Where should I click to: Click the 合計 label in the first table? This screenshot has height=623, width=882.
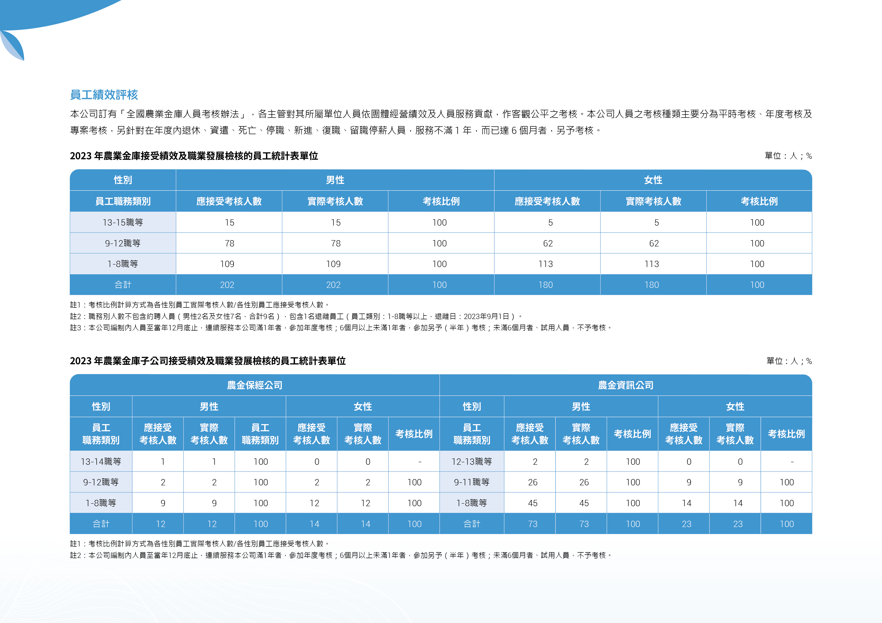(x=123, y=285)
